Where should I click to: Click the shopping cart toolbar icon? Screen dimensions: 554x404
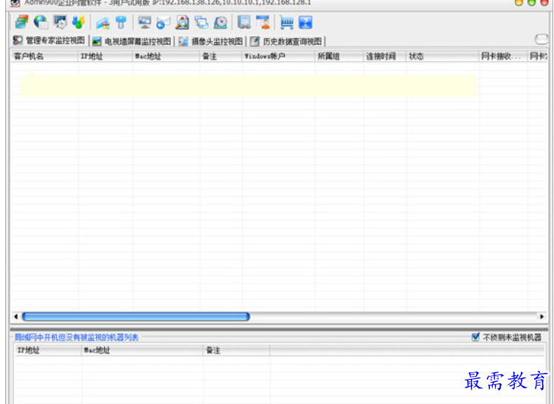(286, 23)
